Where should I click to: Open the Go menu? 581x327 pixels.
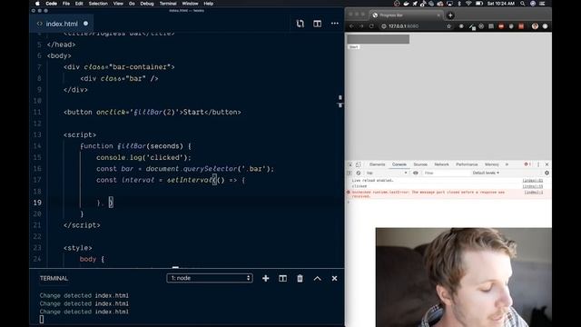click(132, 4)
